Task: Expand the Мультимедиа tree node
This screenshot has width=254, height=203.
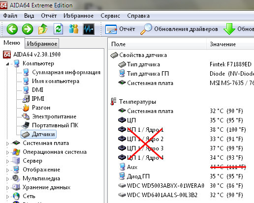Action: click(x=7, y=179)
